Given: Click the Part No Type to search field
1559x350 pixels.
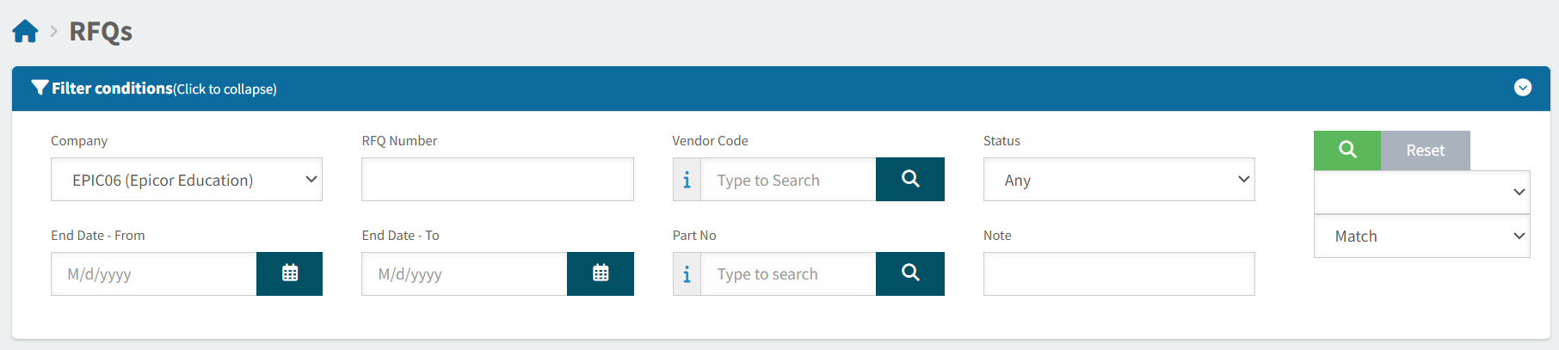Looking at the screenshot, I should click(787, 274).
